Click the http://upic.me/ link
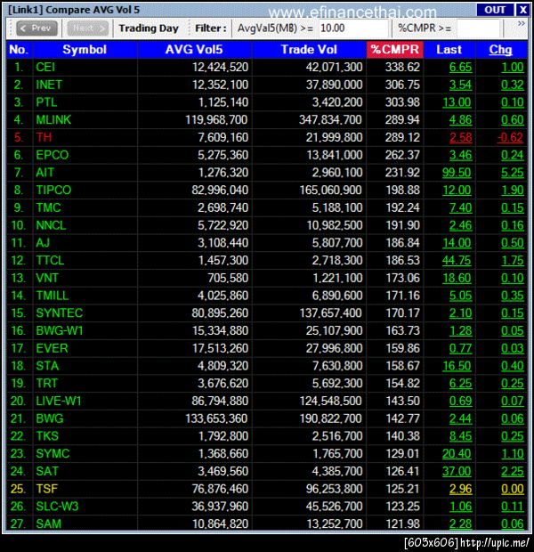 pos(495,543)
